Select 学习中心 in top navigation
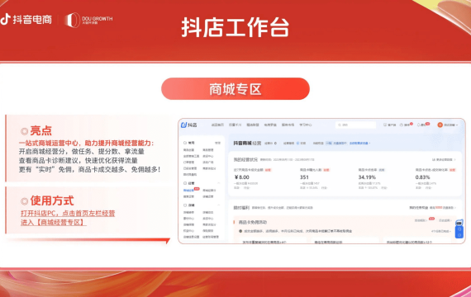 point(306,125)
